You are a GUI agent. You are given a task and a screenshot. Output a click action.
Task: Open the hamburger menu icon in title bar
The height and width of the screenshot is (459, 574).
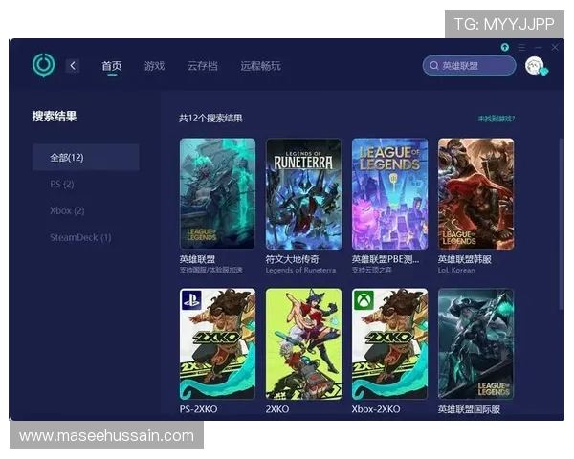522,47
